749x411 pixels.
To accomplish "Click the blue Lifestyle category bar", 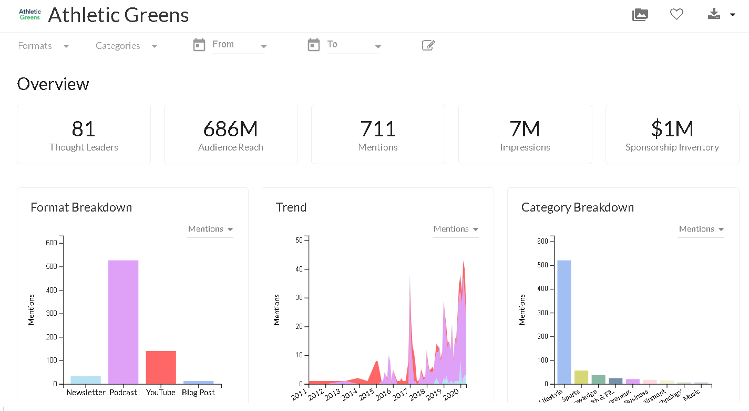I will pos(564,322).
